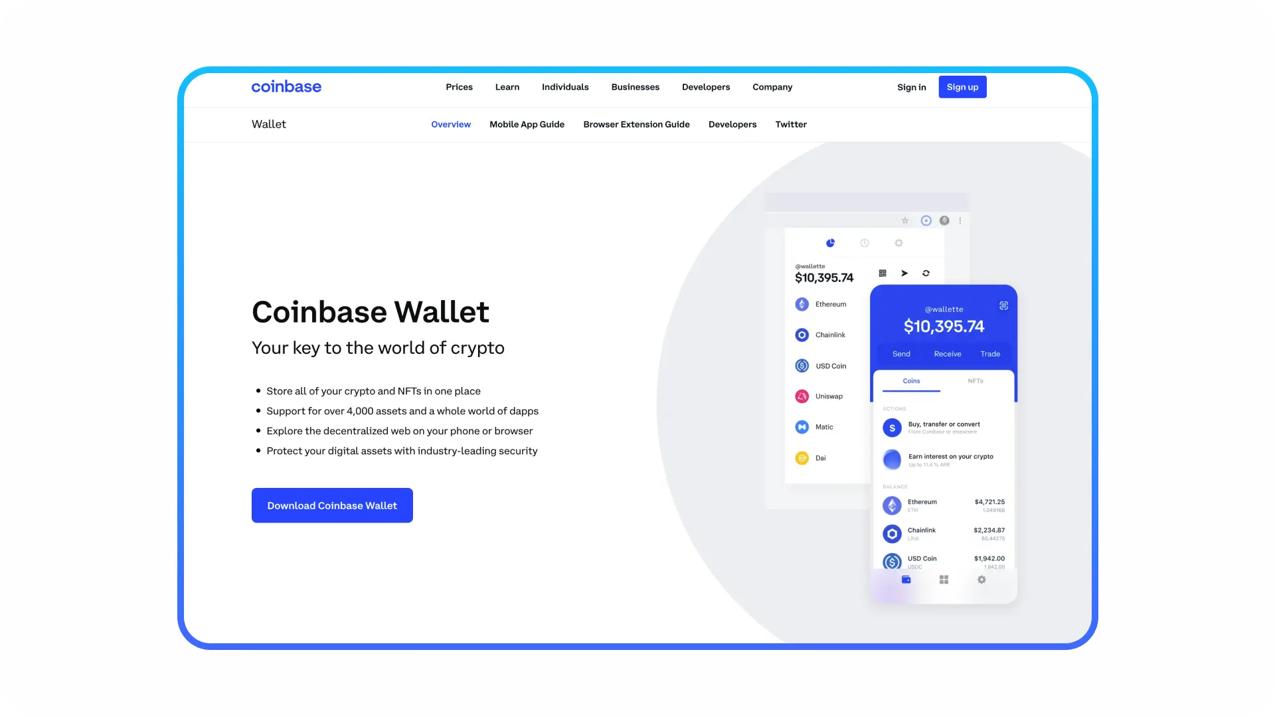Click the grid/apps icon bottom wallet
The width and height of the screenshot is (1275, 717).
coord(944,579)
